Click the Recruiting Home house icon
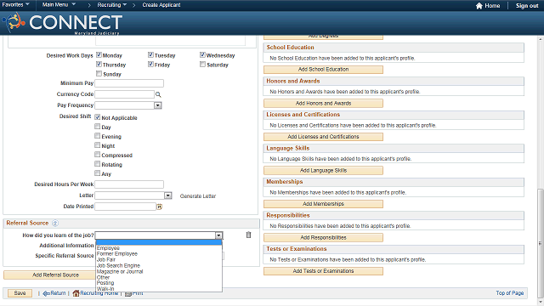 coord(76,293)
